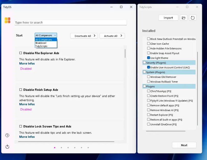Check Windows Rollback Timer option
Screen dimensions: 207x160
(148, 81)
